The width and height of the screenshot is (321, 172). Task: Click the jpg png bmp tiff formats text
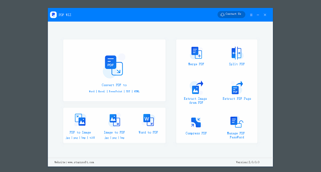[80, 138]
